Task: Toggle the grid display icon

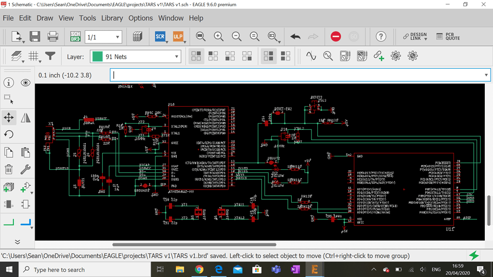Action: 34,56
